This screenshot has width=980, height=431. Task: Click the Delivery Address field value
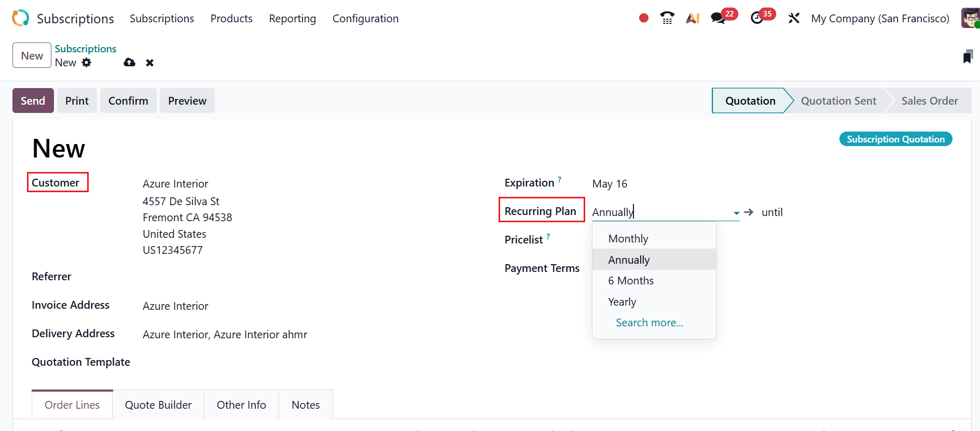click(225, 335)
